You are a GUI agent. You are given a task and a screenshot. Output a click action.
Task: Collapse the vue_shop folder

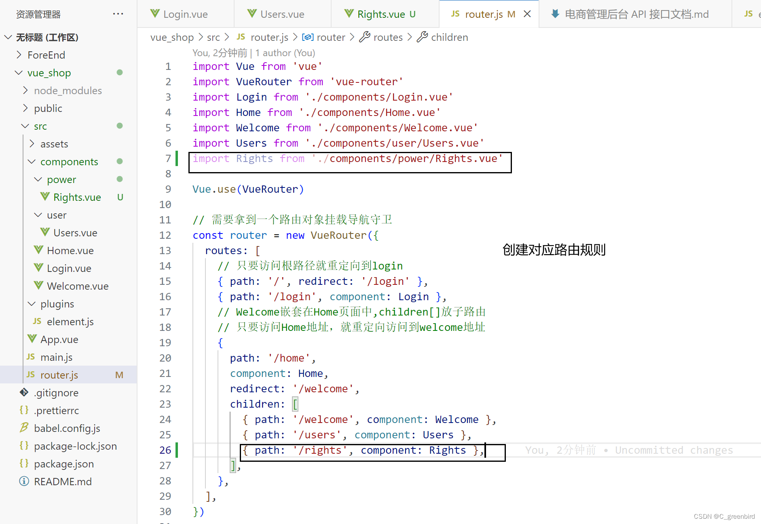[19, 73]
